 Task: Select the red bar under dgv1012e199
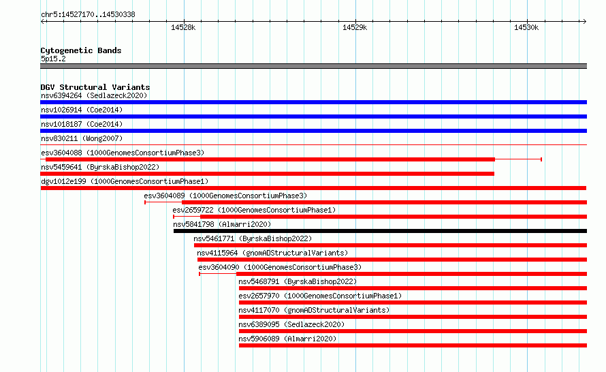point(313,188)
